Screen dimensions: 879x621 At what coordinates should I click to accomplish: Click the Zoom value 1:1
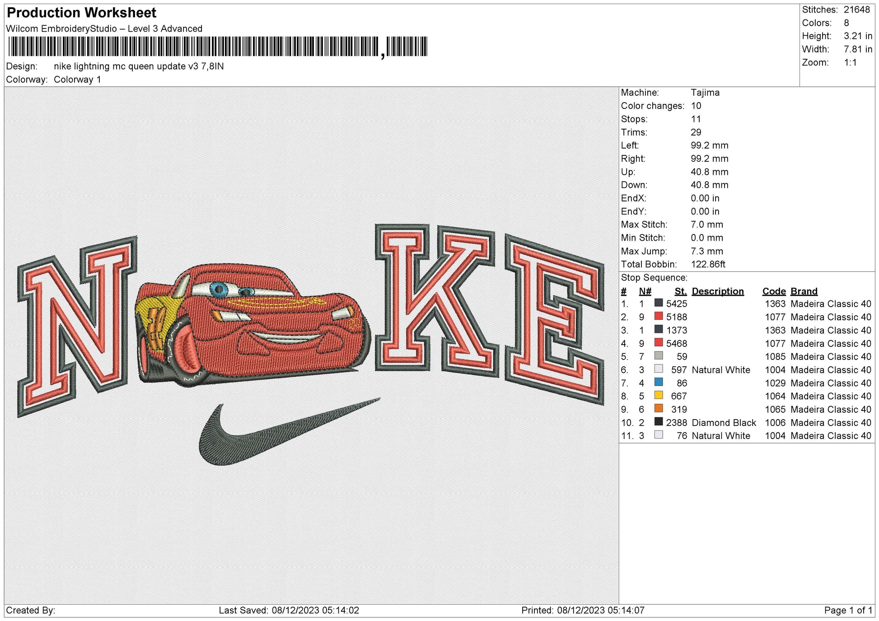coord(850,62)
